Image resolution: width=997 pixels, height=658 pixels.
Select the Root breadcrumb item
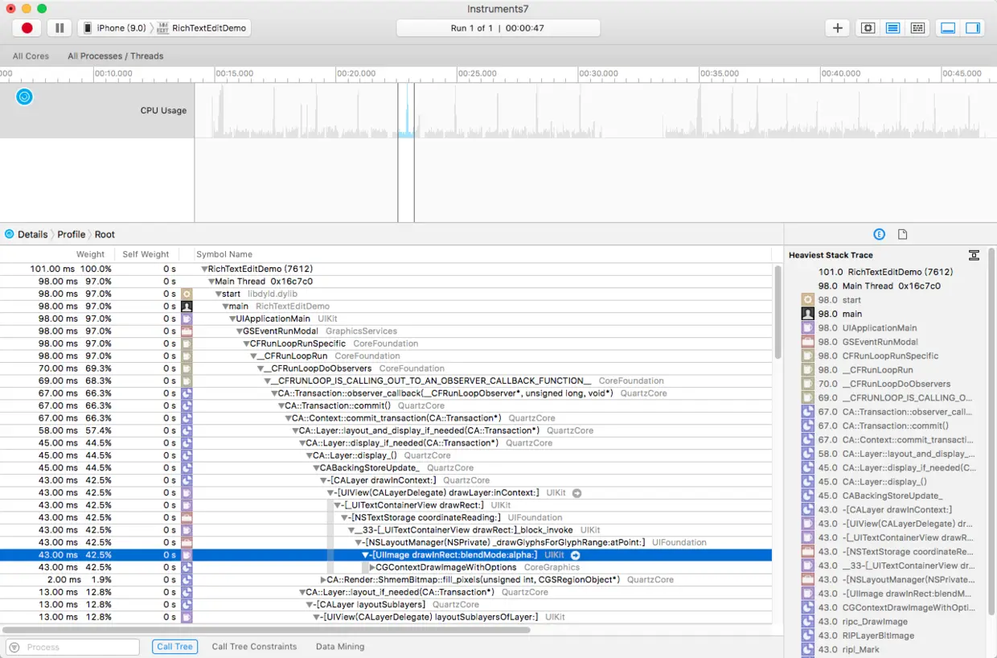point(105,235)
